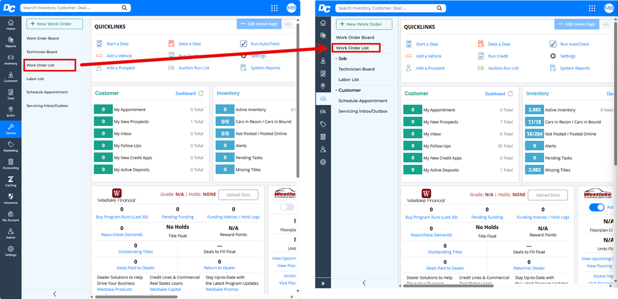Collapse submenu panel arrow in right window
This screenshot has height=299, width=618.
[x=364, y=283]
